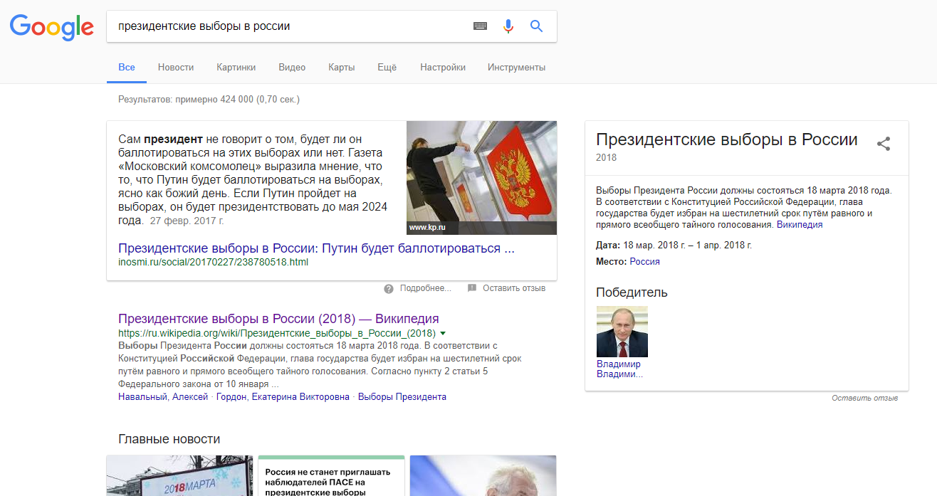Viewport: 937px width, 496px height.
Task: Open the featured snippet link about Putin
Action: tap(316, 248)
